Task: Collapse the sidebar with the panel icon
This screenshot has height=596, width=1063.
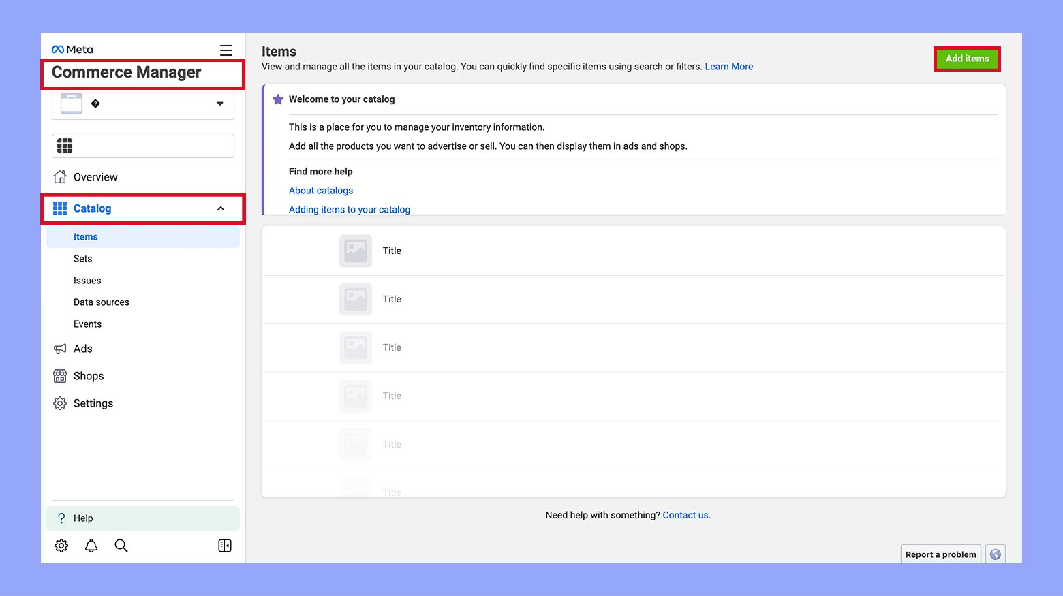Action: pyautogui.click(x=224, y=545)
